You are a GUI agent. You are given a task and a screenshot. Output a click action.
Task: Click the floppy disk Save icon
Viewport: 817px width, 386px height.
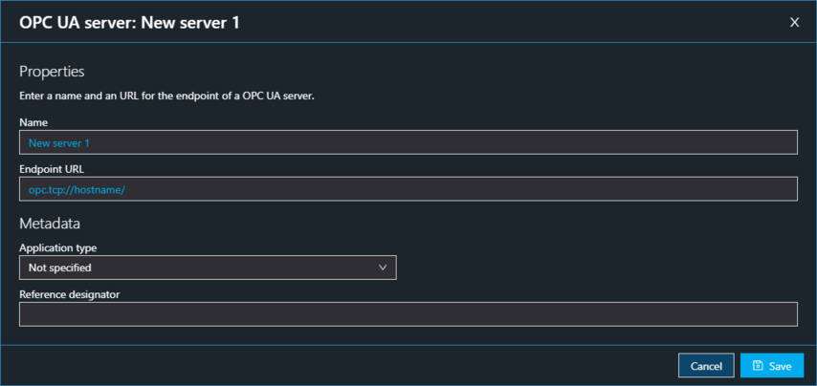click(x=758, y=366)
